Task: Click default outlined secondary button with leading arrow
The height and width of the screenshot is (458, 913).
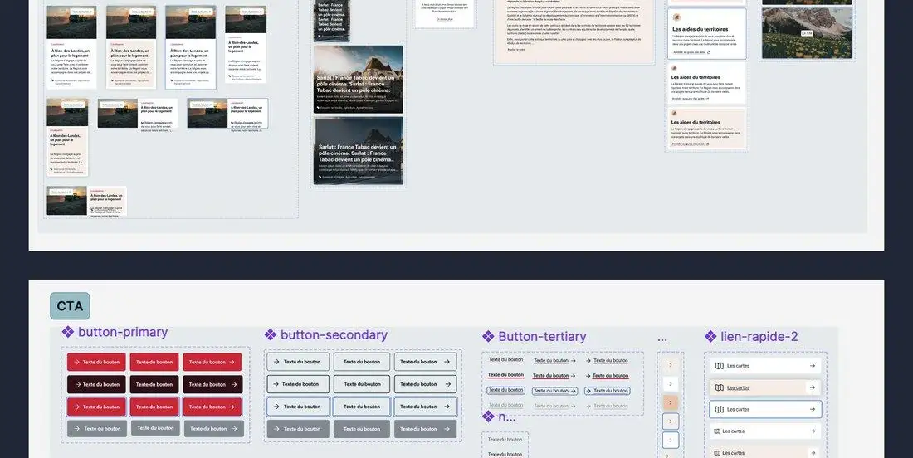Action: (x=298, y=362)
